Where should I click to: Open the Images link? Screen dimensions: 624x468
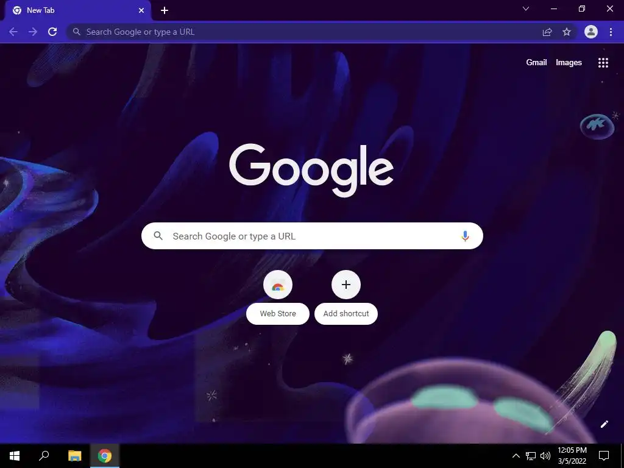coord(569,63)
